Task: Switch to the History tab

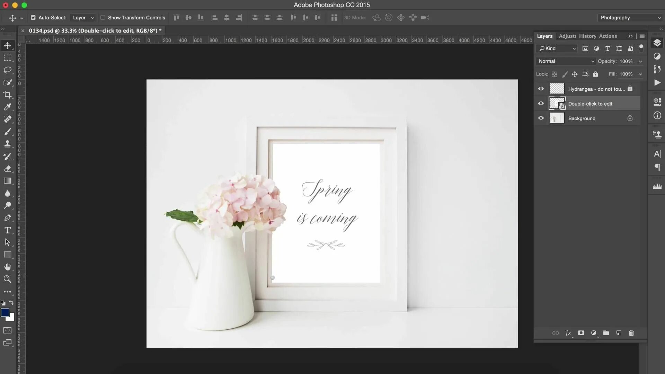Action: (x=587, y=36)
